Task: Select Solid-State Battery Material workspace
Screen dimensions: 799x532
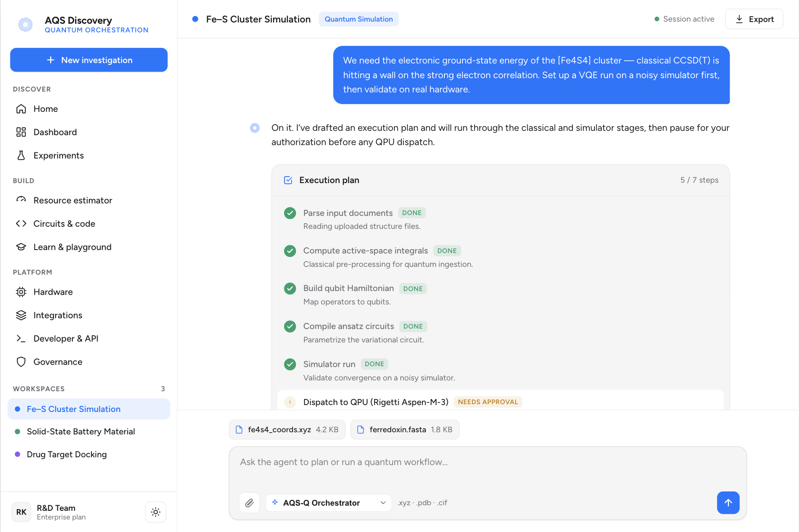Action: click(x=89, y=431)
